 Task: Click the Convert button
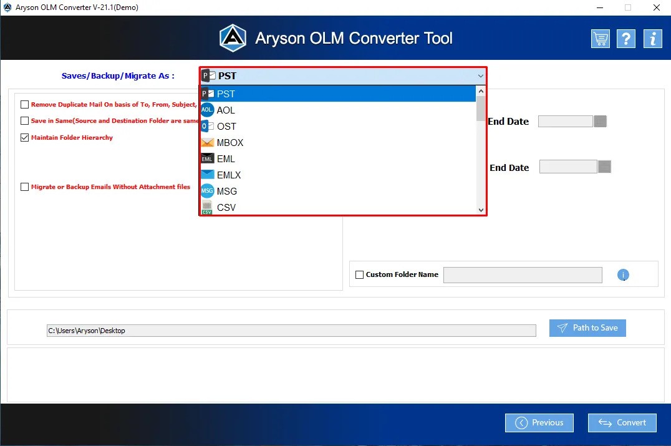tap(622, 422)
